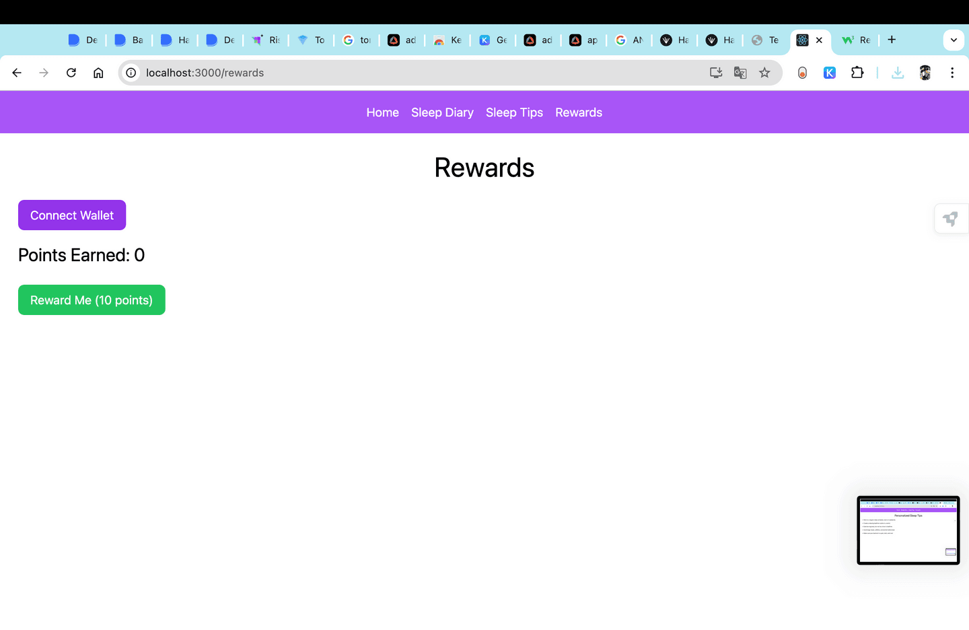Expand the tab search dropdown

click(954, 40)
